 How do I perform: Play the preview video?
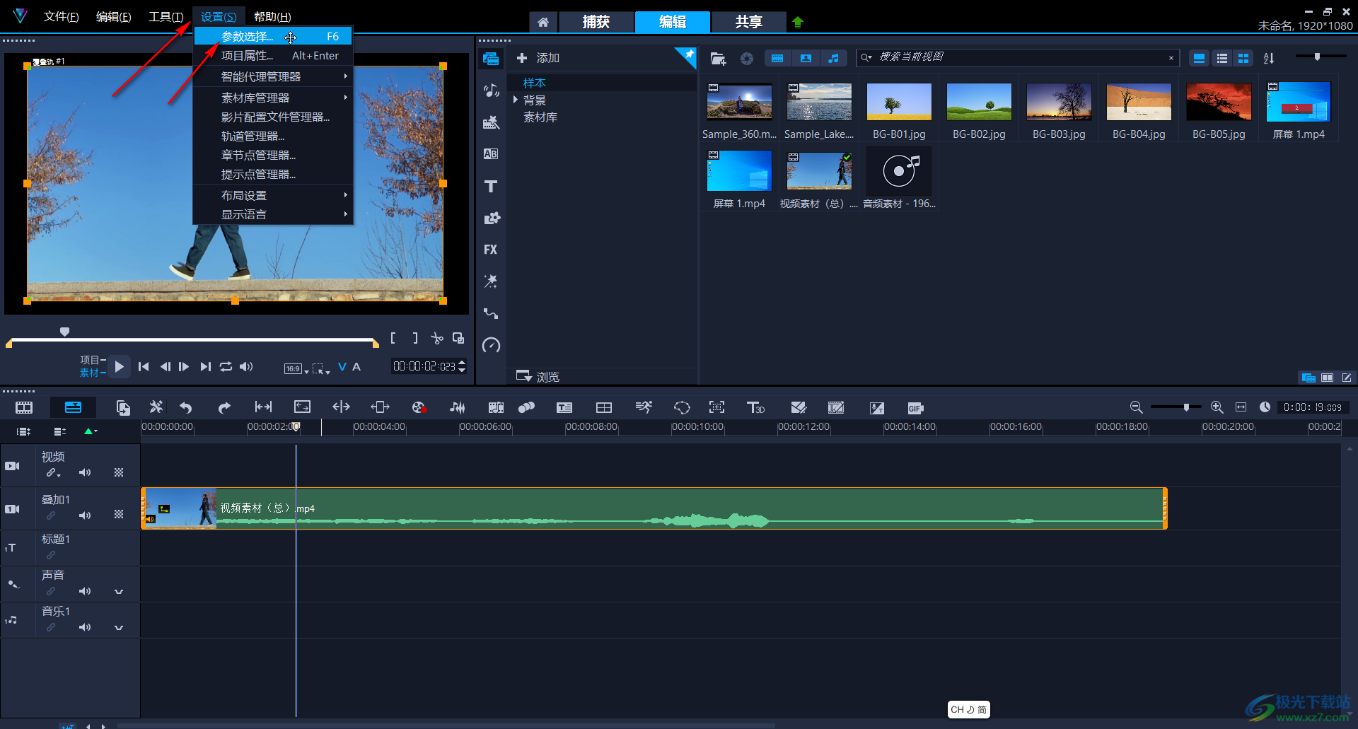120,366
